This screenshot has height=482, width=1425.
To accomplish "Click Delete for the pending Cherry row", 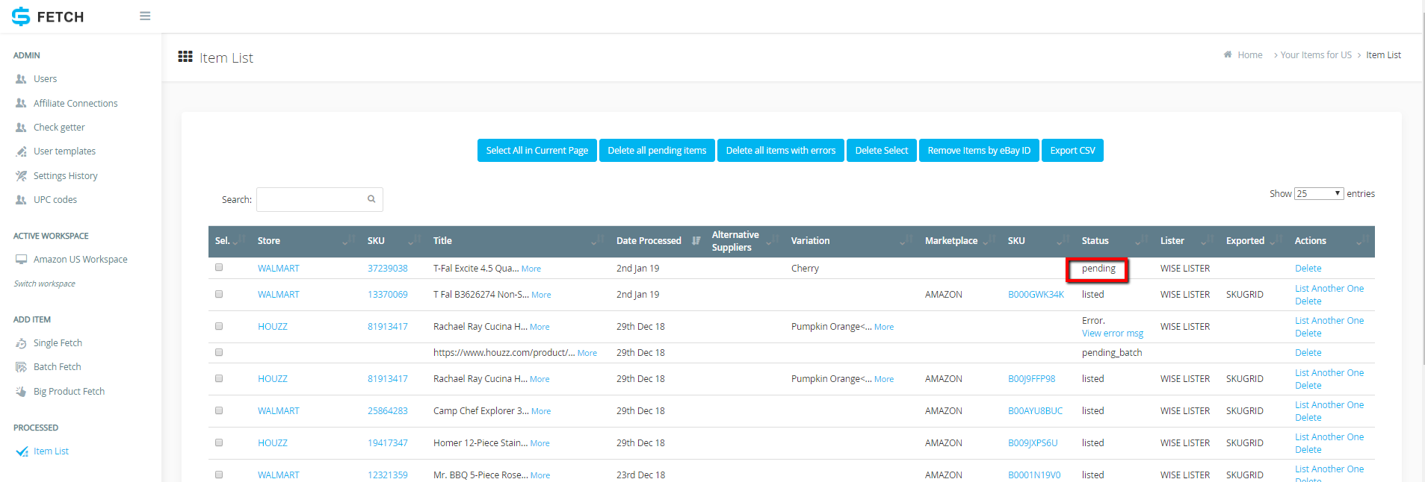I will pyautogui.click(x=1308, y=269).
